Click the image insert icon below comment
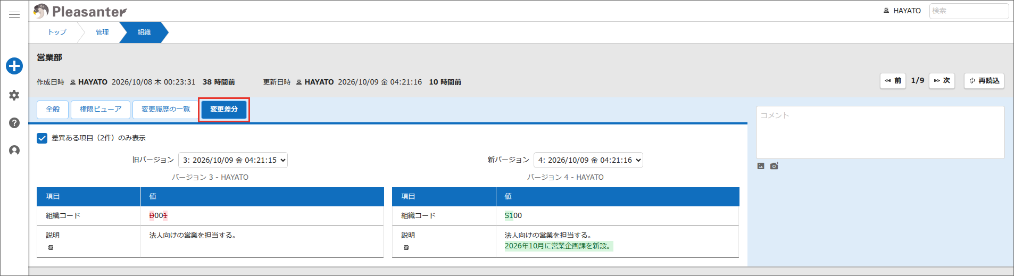The image size is (1014, 276). click(761, 166)
